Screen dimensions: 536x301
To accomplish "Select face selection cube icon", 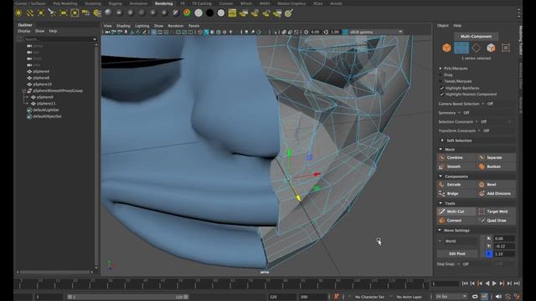I will click(x=491, y=48).
